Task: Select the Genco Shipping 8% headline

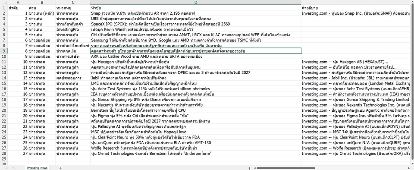Action: 196,100
